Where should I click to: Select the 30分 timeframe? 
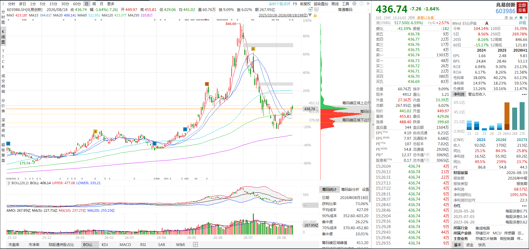(65, 4)
